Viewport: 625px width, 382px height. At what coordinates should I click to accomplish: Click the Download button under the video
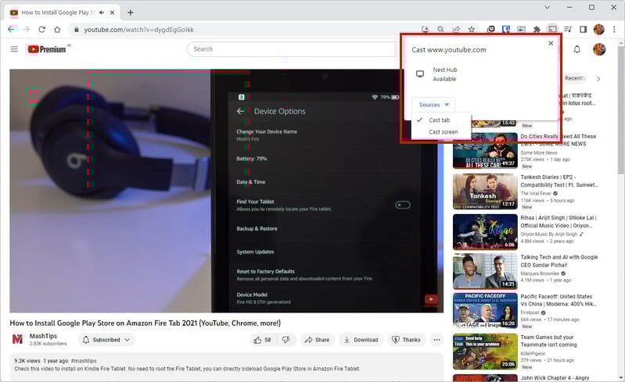coord(361,340)
